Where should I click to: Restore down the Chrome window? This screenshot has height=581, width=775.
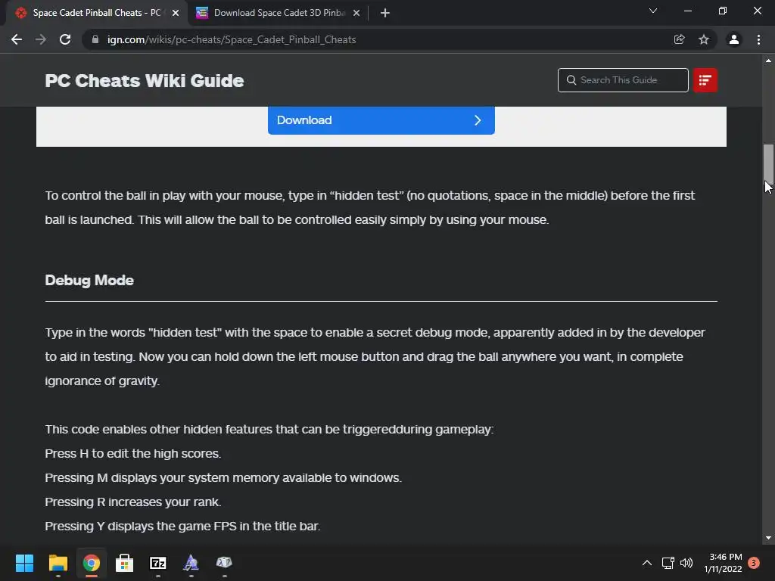(x=722, y=11)
